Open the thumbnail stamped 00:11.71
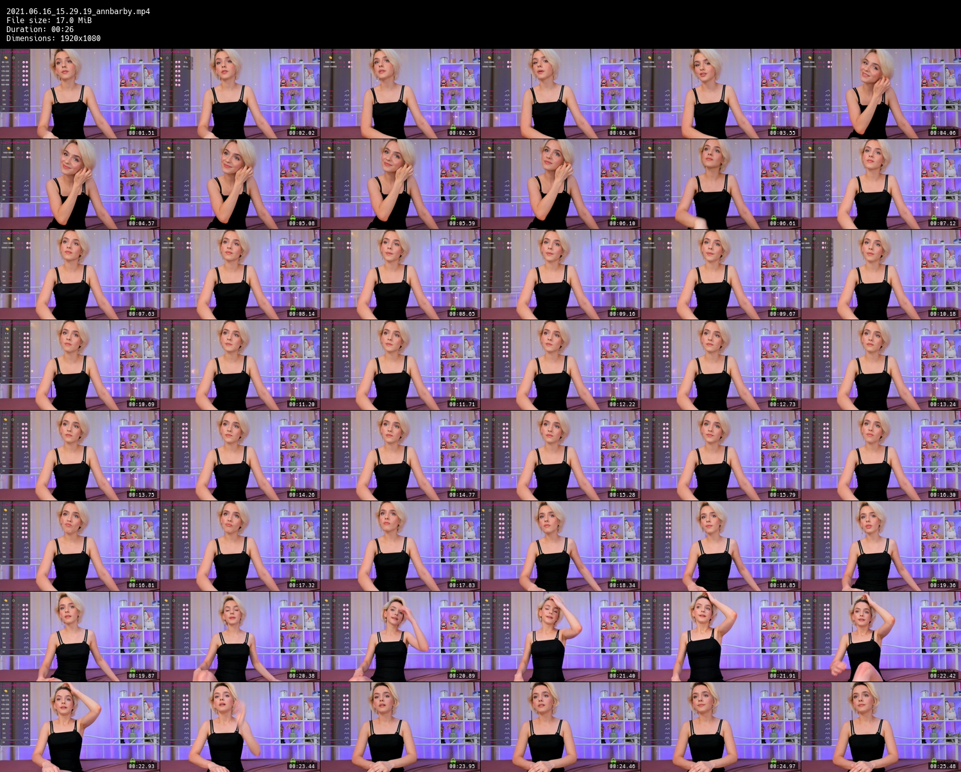The width and height of the screenshot is (961, 772). coord(400,365)
